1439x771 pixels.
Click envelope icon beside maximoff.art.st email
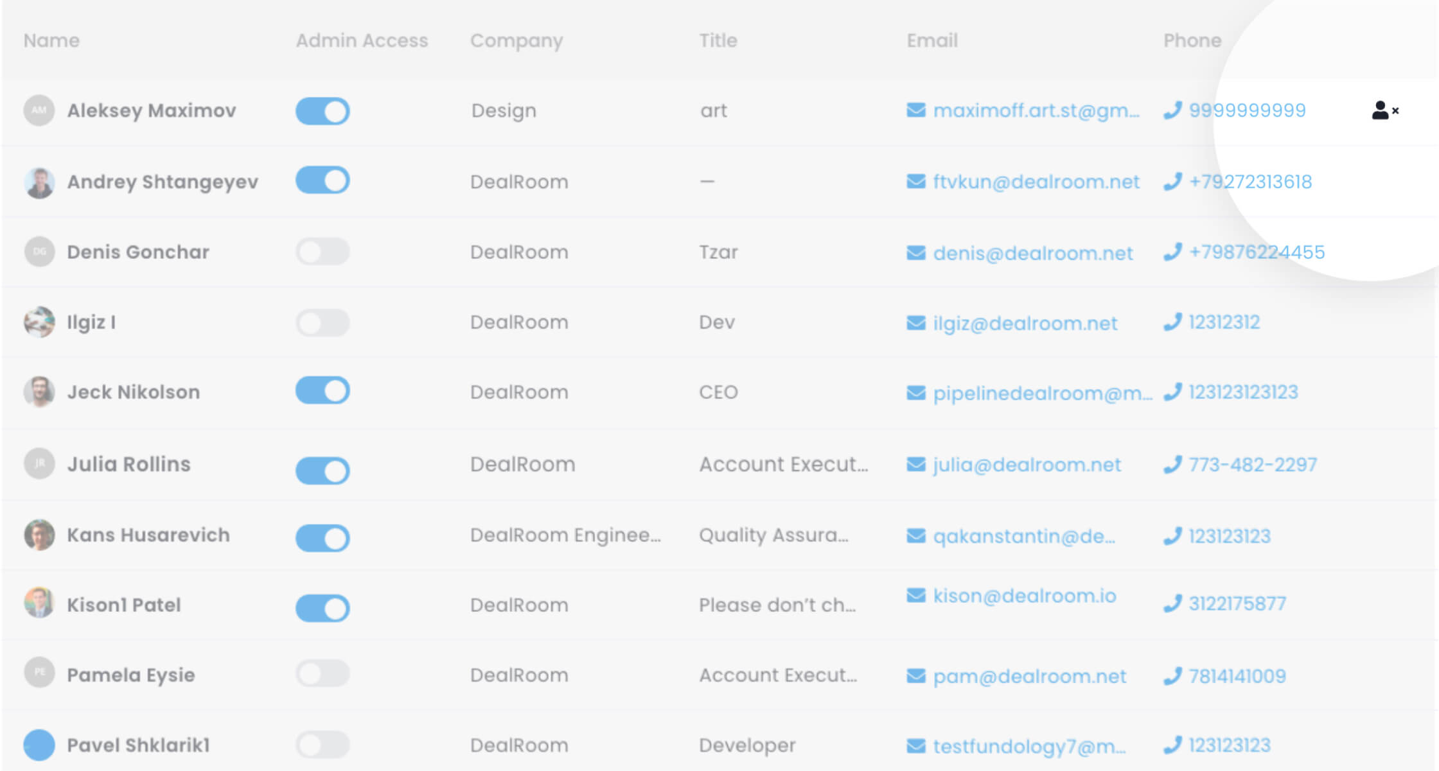(915, 110)
